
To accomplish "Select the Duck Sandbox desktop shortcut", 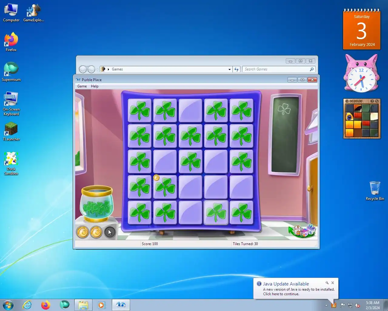I will 11,163.
